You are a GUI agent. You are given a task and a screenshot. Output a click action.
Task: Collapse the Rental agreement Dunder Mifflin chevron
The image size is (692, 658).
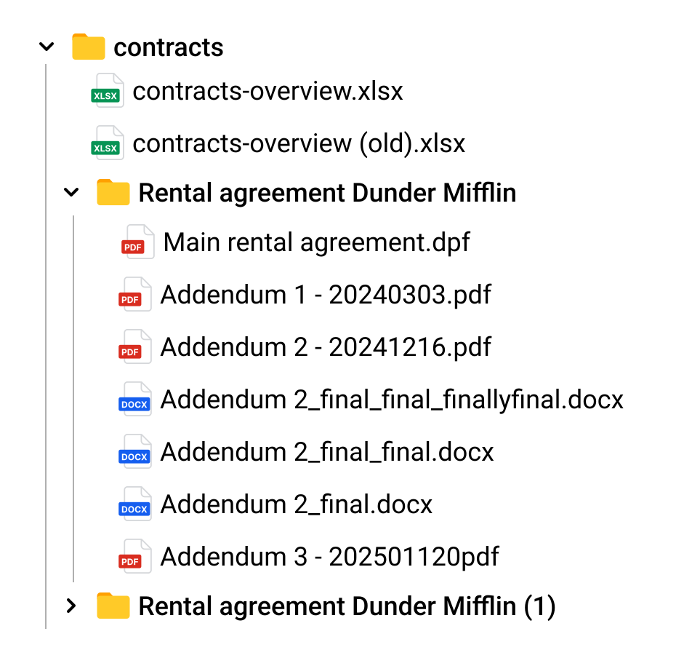point(71,193)
